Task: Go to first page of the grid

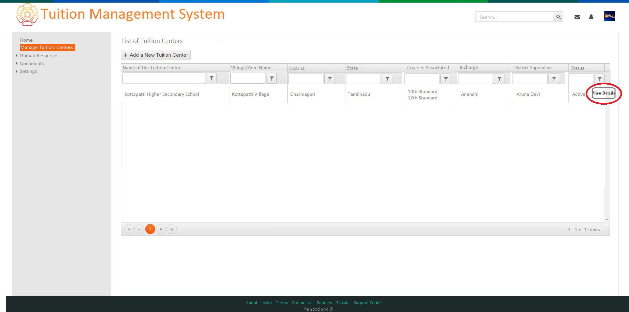Action: (129, 229)
